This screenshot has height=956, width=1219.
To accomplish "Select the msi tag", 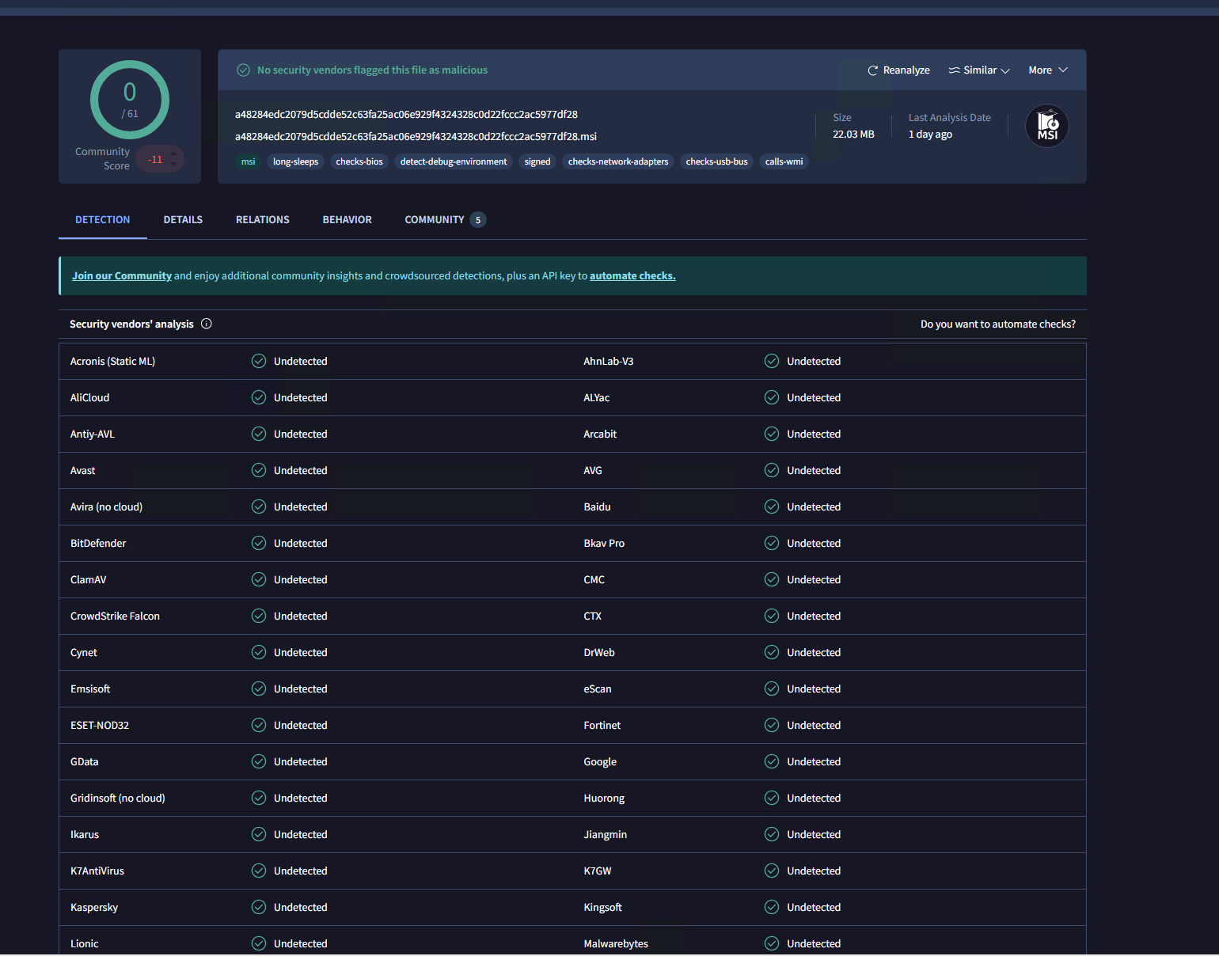I will pos(249,161).
